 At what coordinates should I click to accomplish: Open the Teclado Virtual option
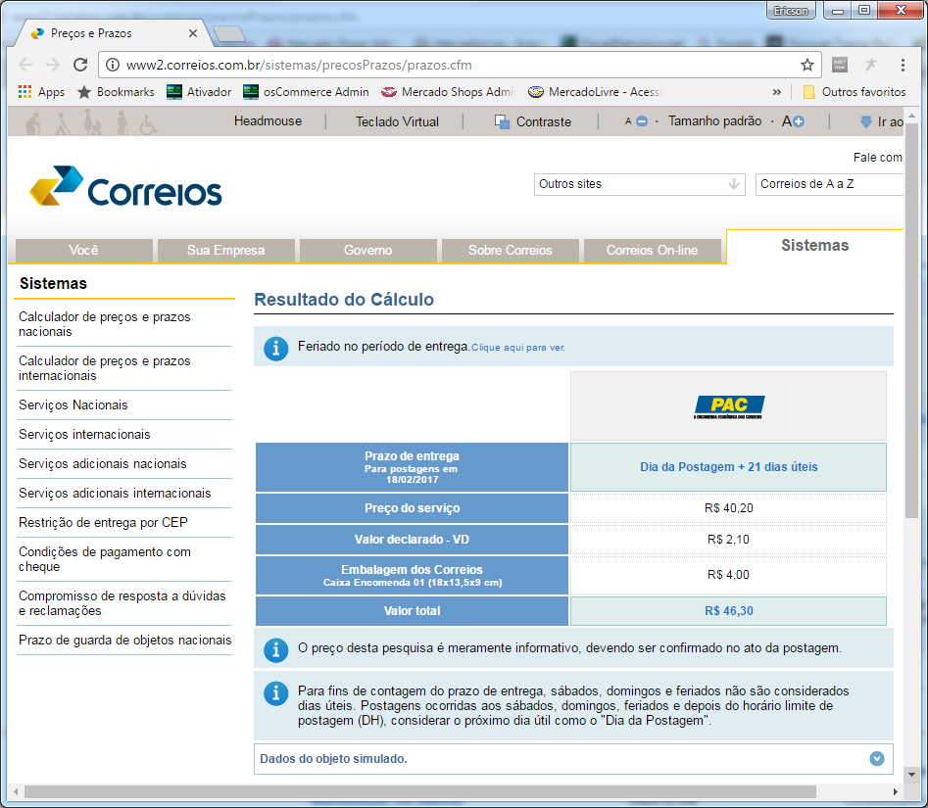[x=397, y=121]
